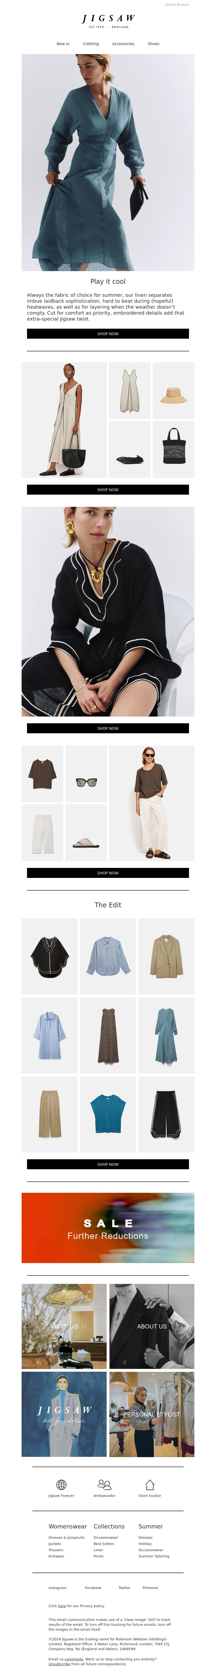The height and width of the screenshot is (1672, 216).
Task: Click the View in Browser link
Action: [x=177, y=5]
